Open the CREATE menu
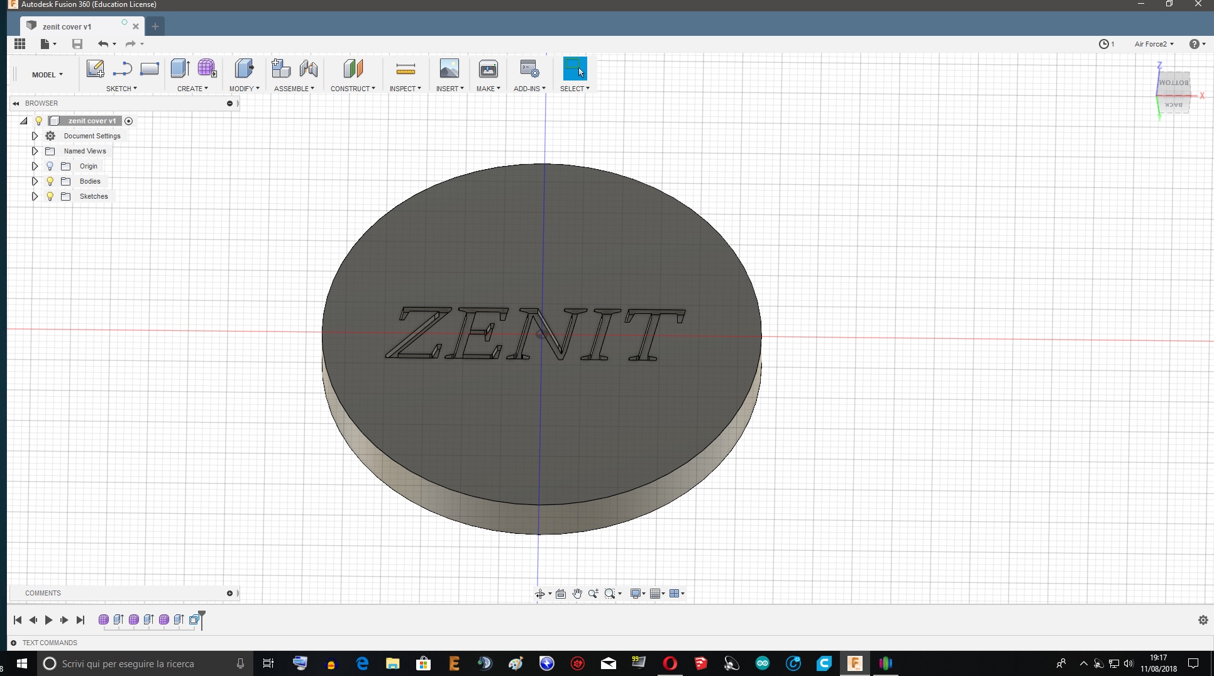This screenshot has height=676, width=1214. click(192, 89)
